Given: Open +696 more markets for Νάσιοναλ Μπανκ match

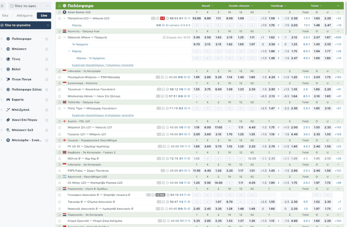Looking at the screenshot, I should coord(338,37).
